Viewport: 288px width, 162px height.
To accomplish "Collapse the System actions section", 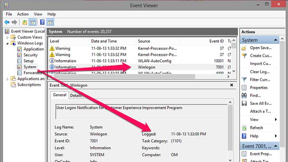I will (x=276, y=40).
